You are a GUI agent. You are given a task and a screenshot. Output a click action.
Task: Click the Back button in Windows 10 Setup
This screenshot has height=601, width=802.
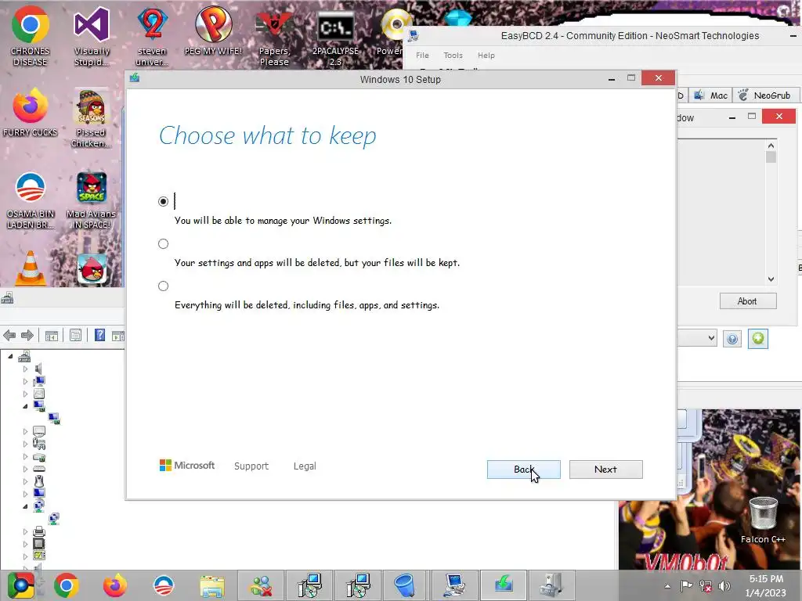click(524, 470)
